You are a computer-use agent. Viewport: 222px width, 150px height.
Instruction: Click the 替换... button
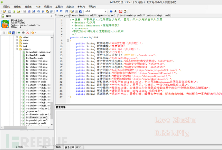[46, 147]
